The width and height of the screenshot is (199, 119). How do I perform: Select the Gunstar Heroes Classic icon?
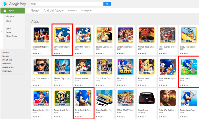(x=83, y=67)
